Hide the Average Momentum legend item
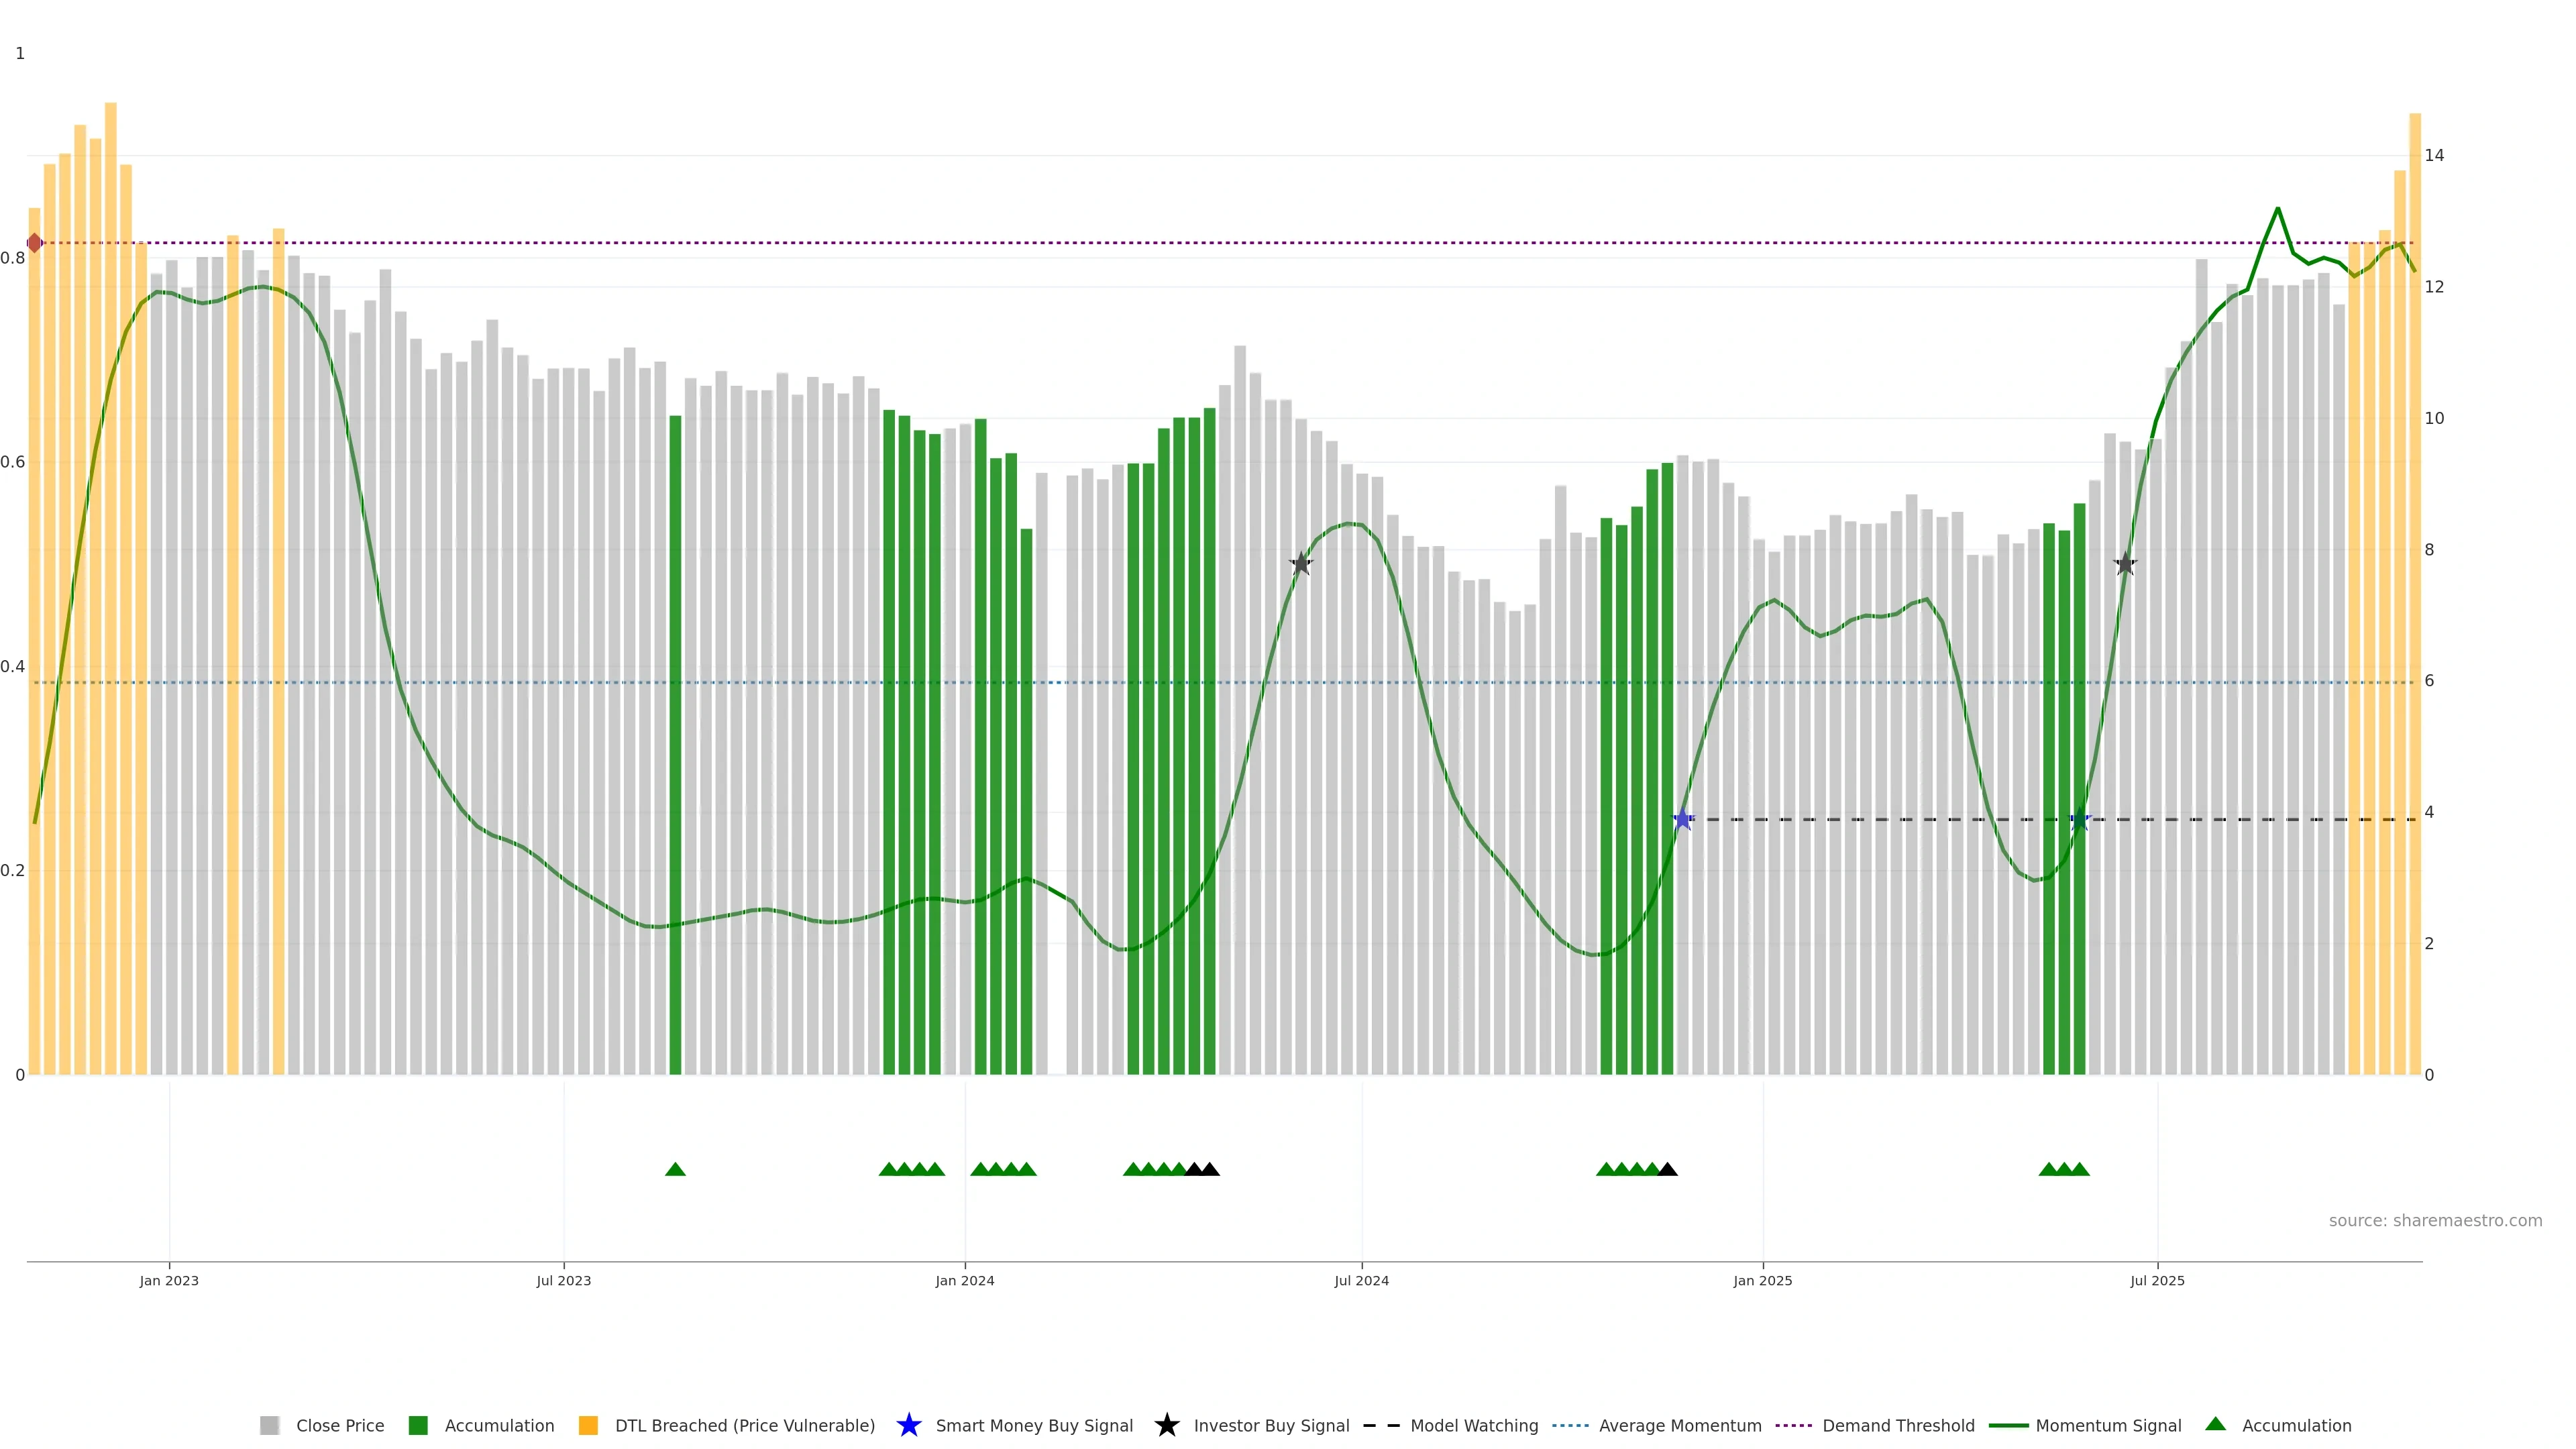The width and height of the screenshot is (2576, 1449). pos(1679,1425)
